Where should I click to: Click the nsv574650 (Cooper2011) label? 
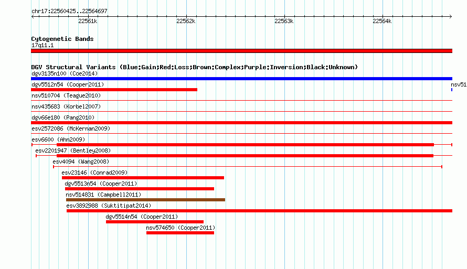coord(181,228)
